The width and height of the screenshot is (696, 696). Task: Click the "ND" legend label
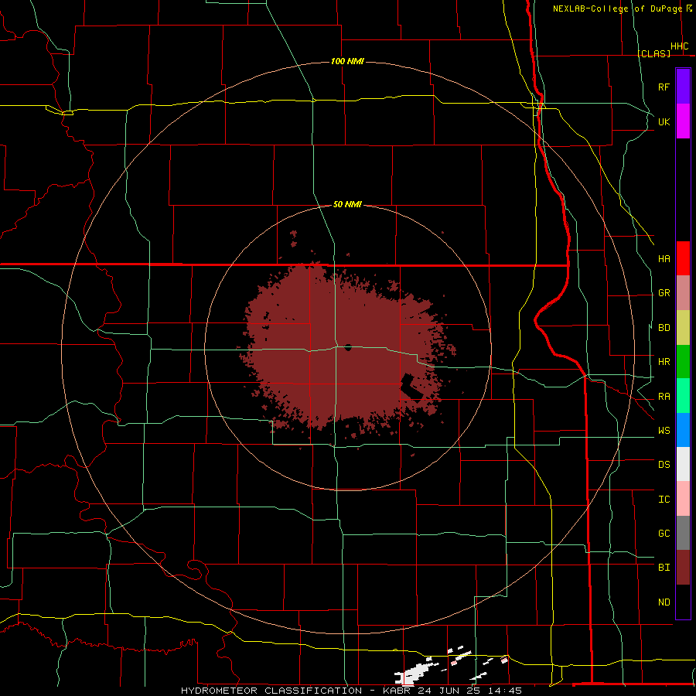click(664, 602)
